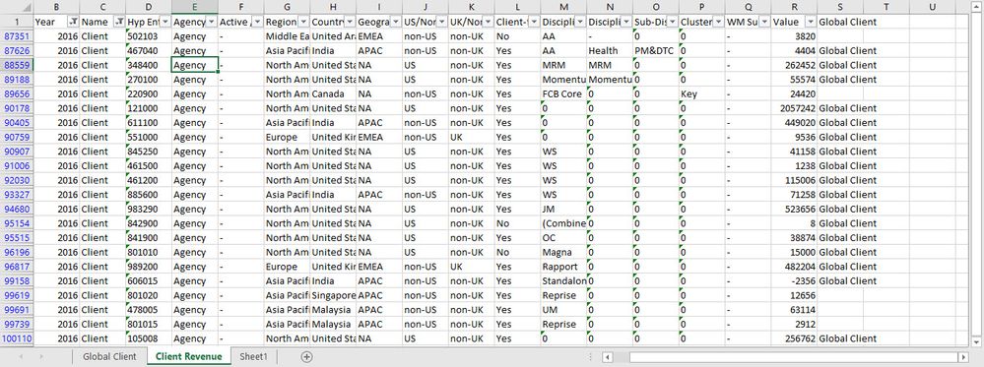Open the Region filter dropdown
The width and height of the screenshot is (984, 367).
[x=303, y=22]
